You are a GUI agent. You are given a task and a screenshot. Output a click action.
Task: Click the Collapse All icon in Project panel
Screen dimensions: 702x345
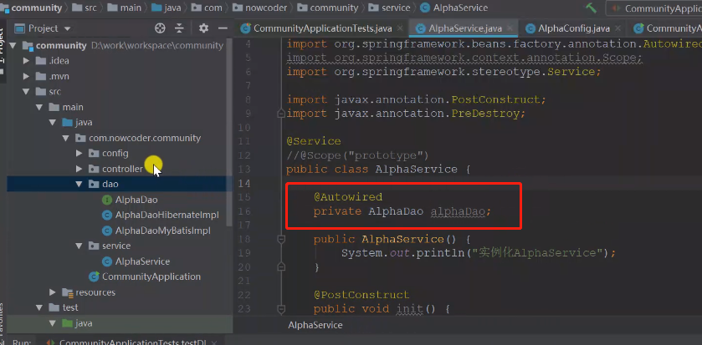pos(179,28)
